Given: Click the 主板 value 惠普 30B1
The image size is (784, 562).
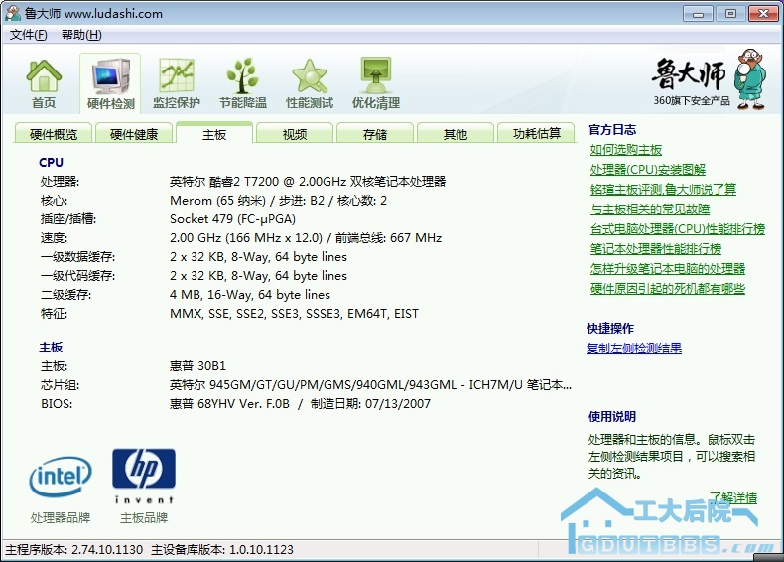Looking at the screenshot, I should click(197, 366).
